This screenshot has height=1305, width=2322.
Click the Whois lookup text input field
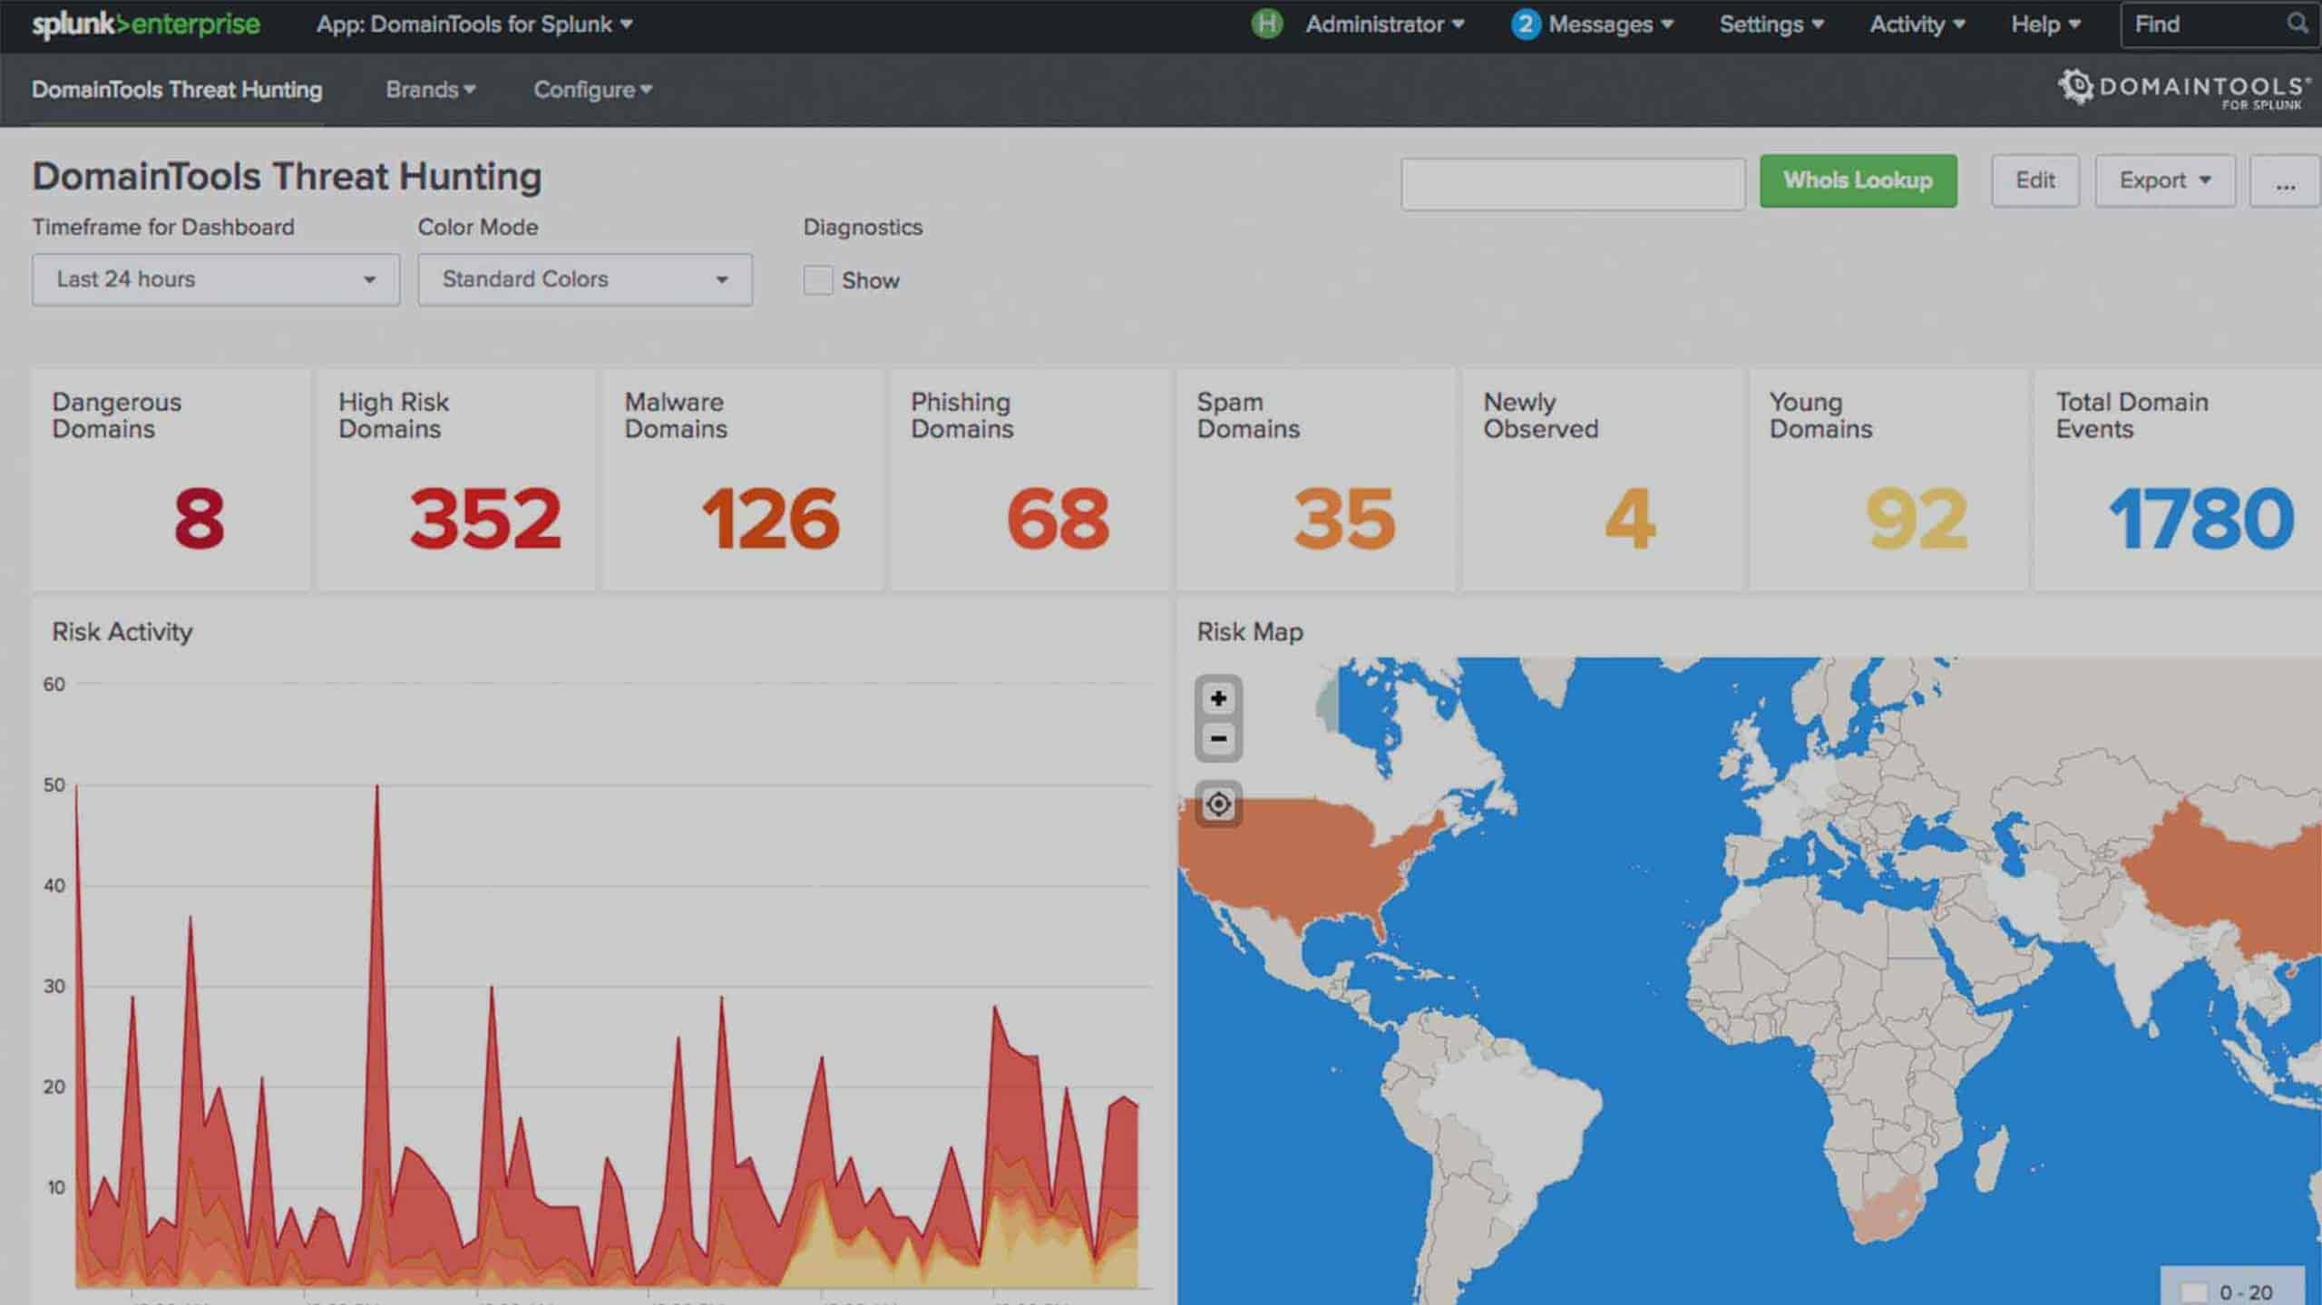[x=1573, y=184]
